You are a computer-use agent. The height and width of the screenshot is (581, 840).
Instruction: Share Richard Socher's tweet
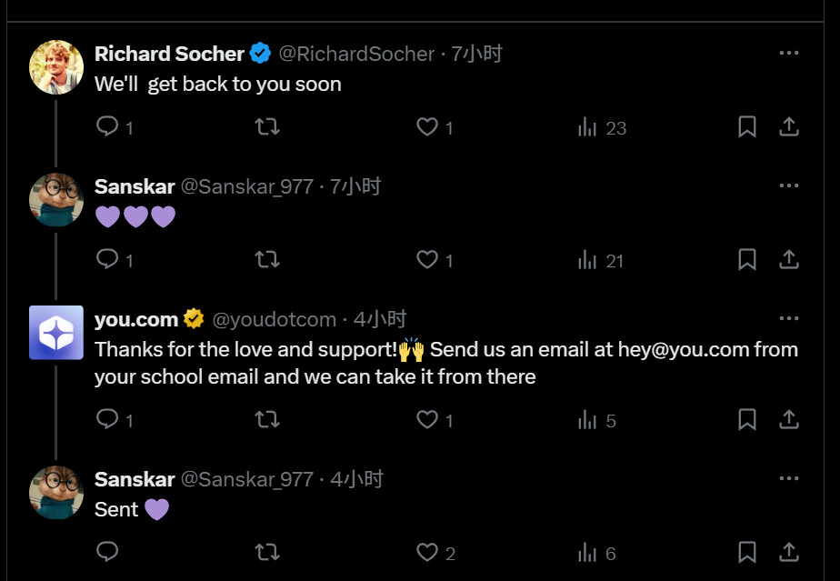789,127
